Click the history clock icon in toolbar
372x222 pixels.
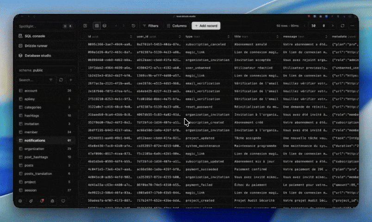coord(134,26)
